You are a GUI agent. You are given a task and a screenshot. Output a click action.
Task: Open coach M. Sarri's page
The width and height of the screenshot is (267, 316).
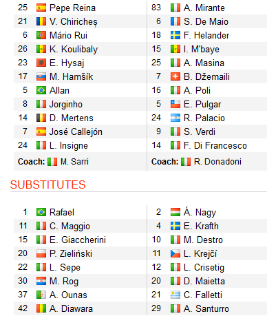point(74,162)
